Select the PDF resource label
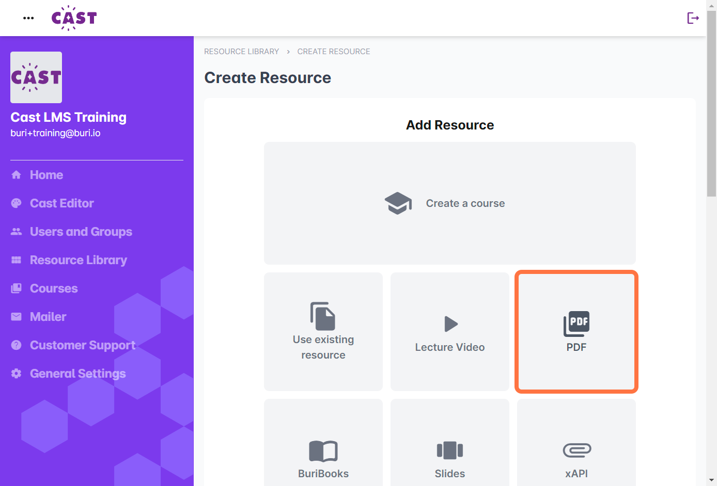This screenshot has height=486, width=717. point(576,347)
